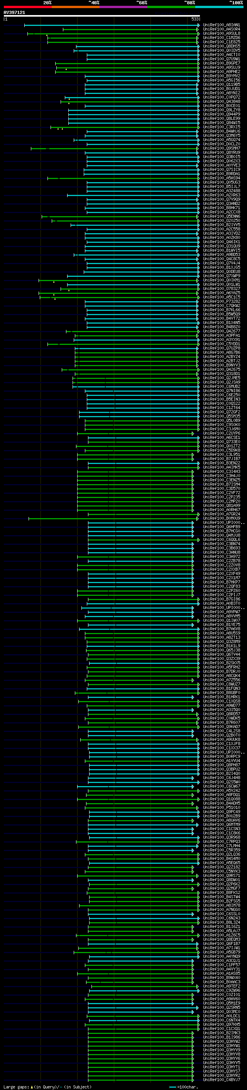Screen dimensions: 247x1090
Task: Select the UniRef100_Q9LZY8 label
Action: coord(221,110)
